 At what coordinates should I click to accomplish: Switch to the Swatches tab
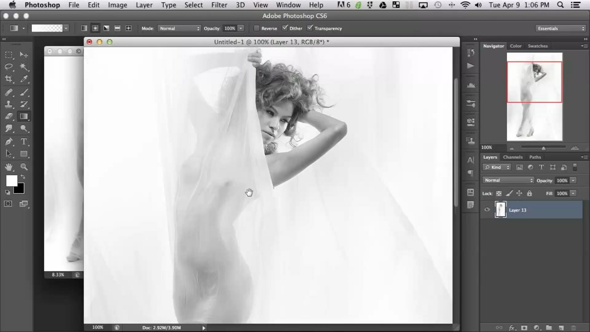click(x=538, y=46)
